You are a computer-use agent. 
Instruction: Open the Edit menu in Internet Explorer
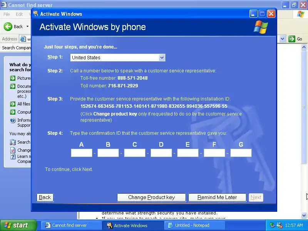pyautogui.click(x=19, y=14)
